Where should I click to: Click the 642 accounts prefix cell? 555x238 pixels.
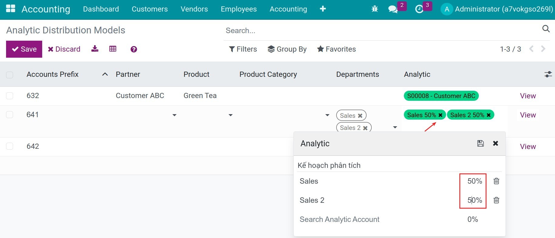tap(33, 146)
